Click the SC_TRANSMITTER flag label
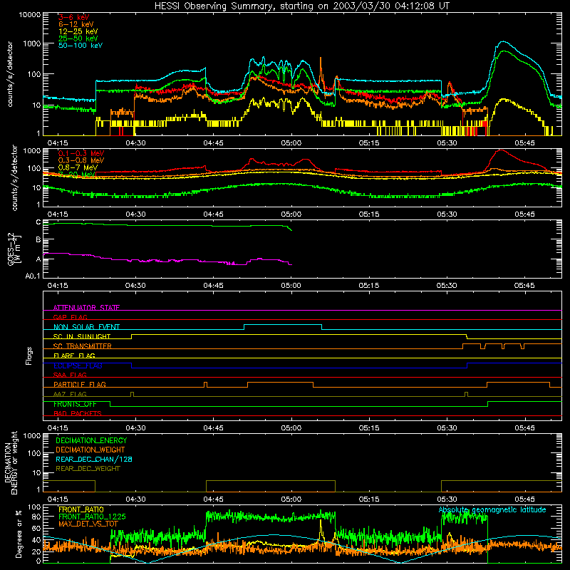570x570 pixels. 83,346
